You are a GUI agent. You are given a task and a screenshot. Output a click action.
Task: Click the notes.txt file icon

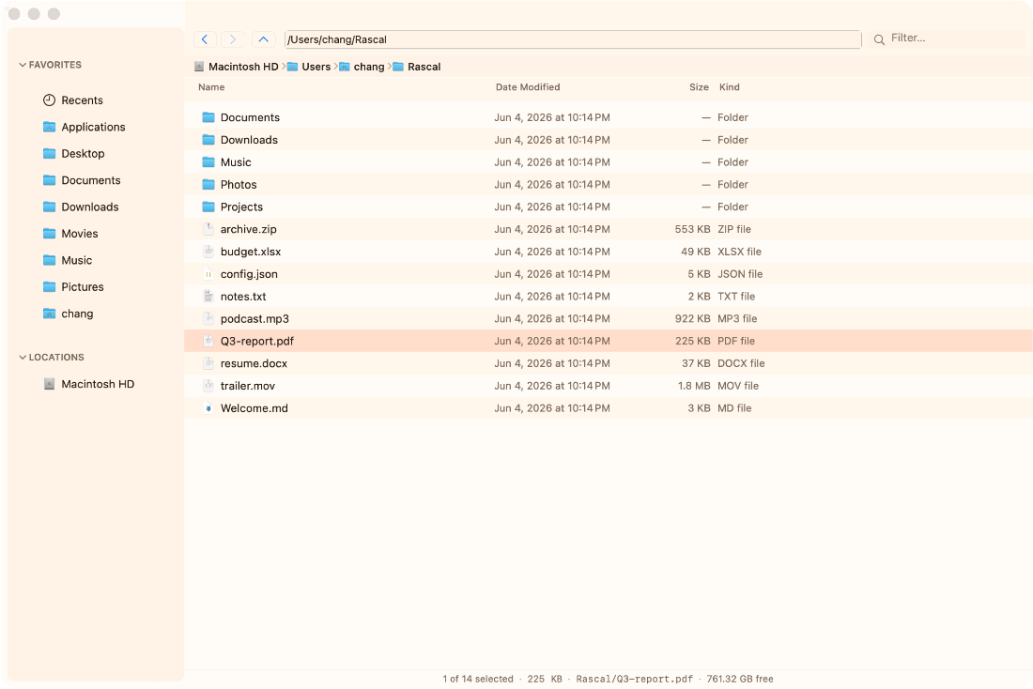point(208,297)
